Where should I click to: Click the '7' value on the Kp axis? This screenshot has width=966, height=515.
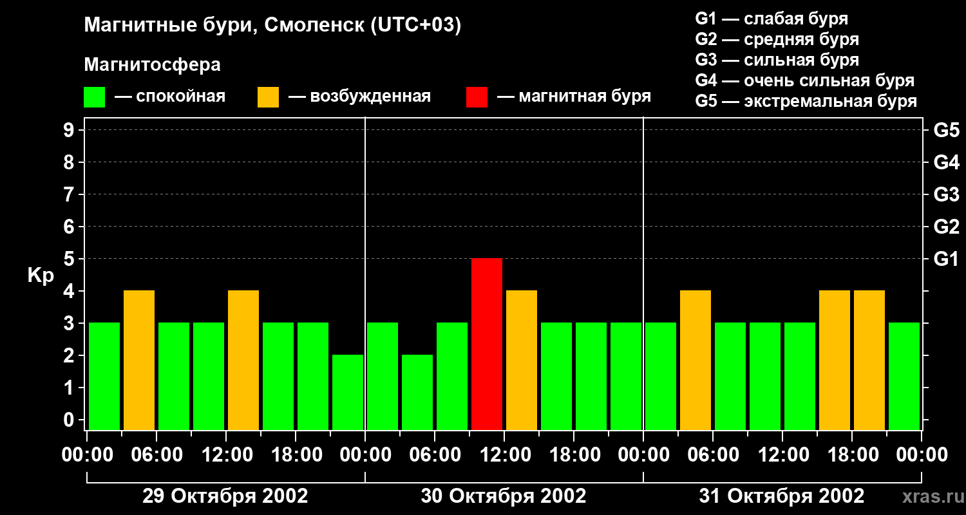click(x=70, y=194)
